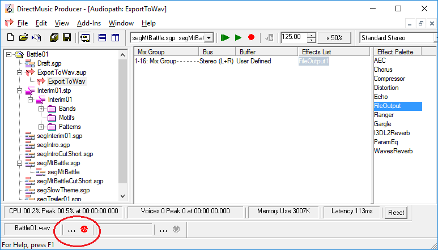Save with the floppy disk icon
The height and width of the screenshot is (250, 438).
click(67, 37)
